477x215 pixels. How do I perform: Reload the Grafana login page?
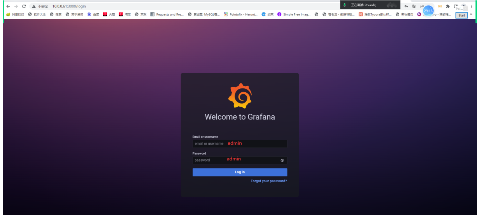coord(24,6)
